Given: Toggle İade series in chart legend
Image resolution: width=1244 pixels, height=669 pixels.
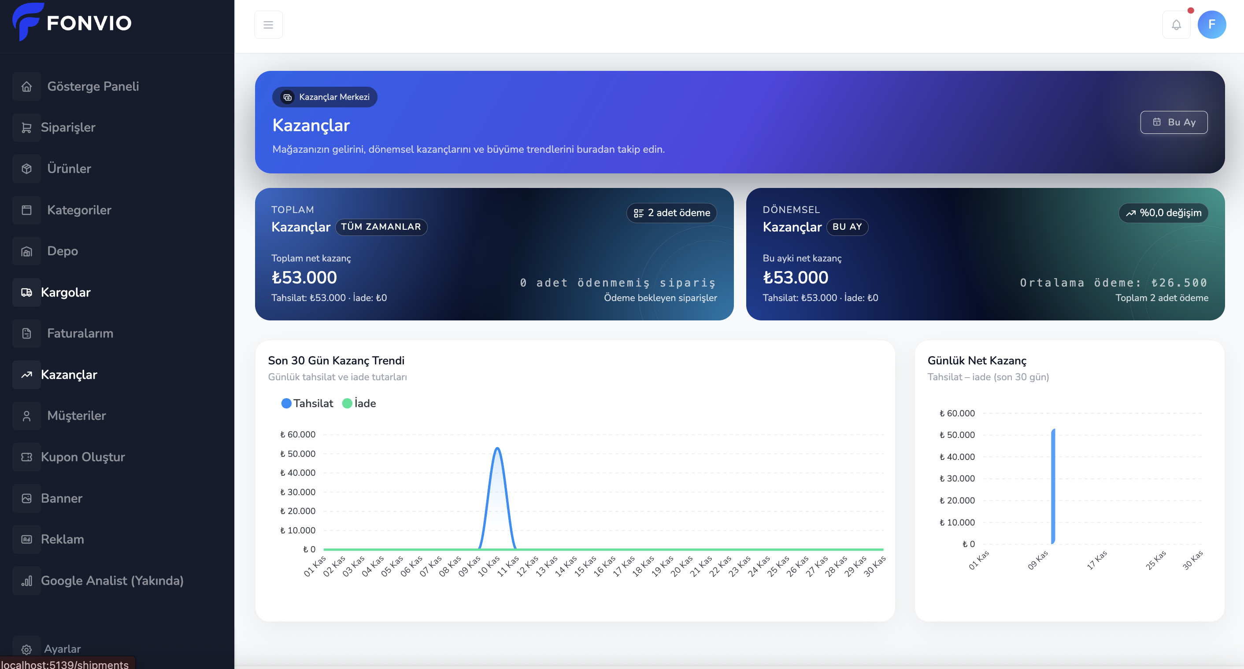Looking at the screenshot, I should point(359,403).
